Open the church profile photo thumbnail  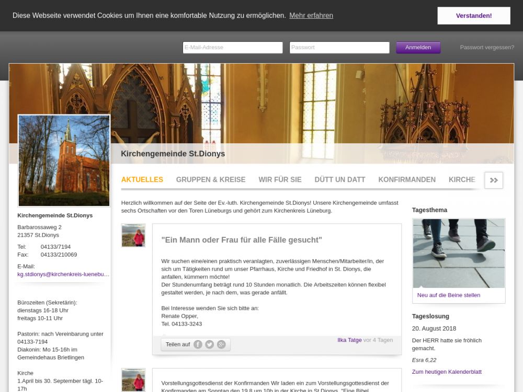64,160
